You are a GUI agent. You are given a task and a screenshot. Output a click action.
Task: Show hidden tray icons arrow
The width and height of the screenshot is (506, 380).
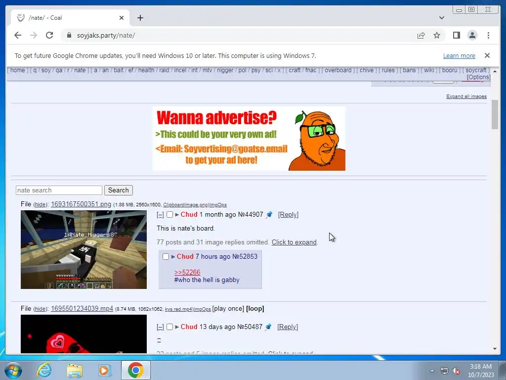tap(432, 371)
